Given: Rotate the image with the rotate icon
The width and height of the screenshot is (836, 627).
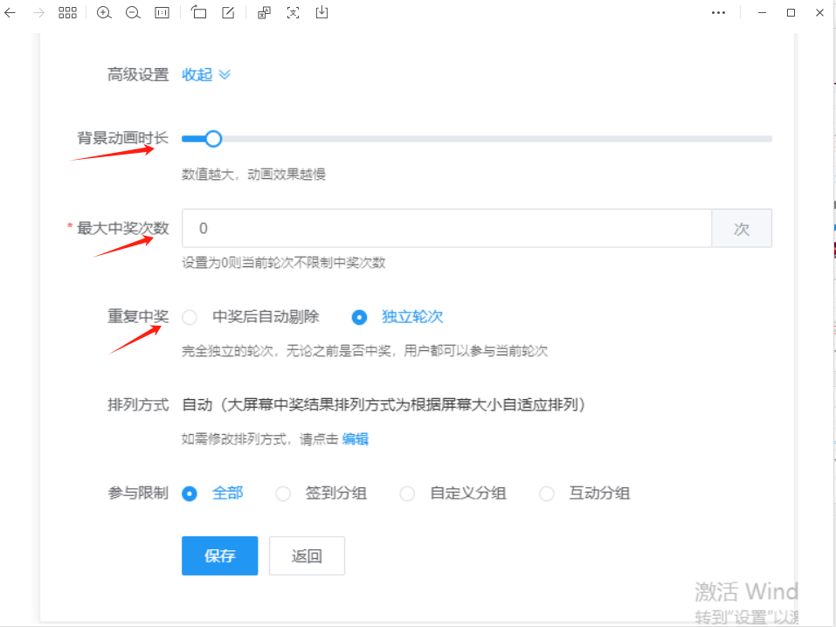Looking at the screenshot, I should point(199,12).
